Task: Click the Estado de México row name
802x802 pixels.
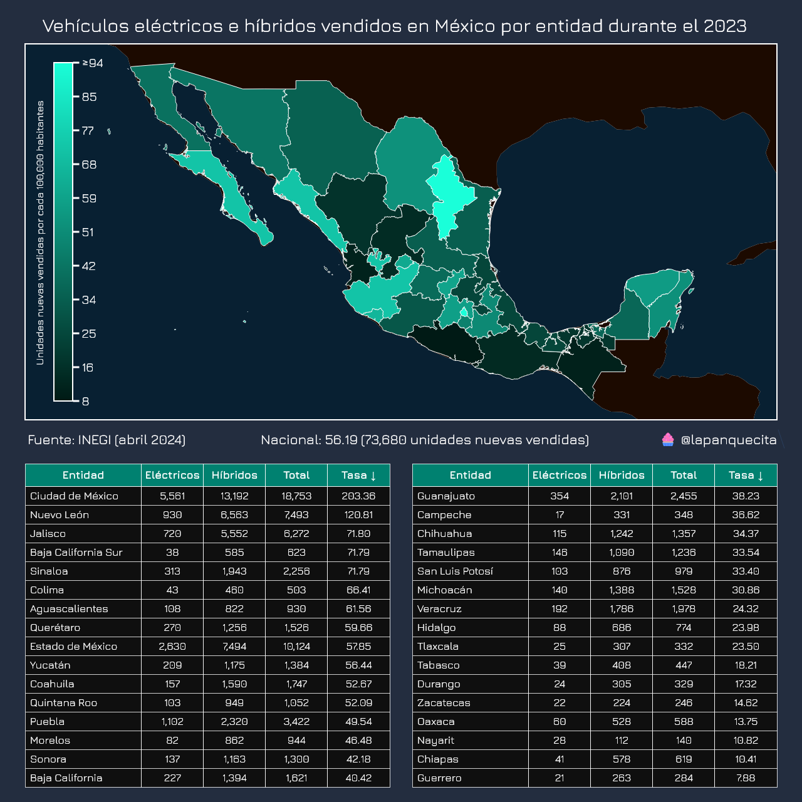Action: tap(73, 646)
